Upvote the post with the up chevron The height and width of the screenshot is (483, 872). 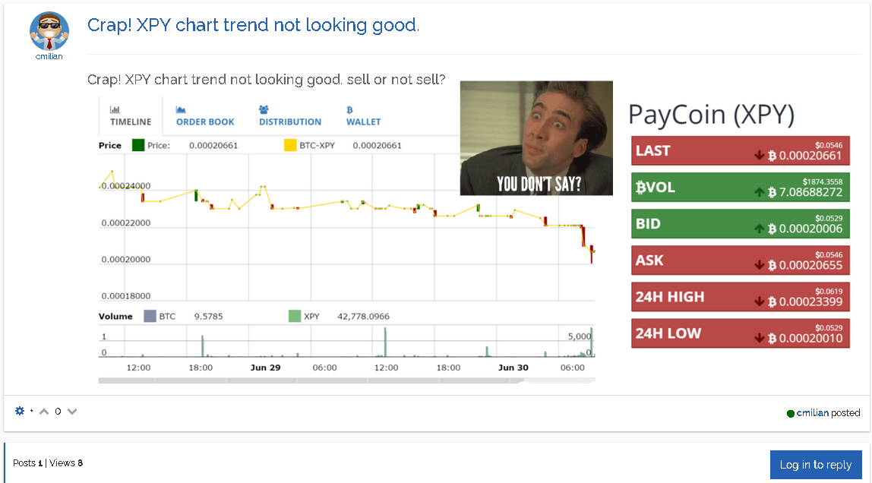[x=44, y=412]
